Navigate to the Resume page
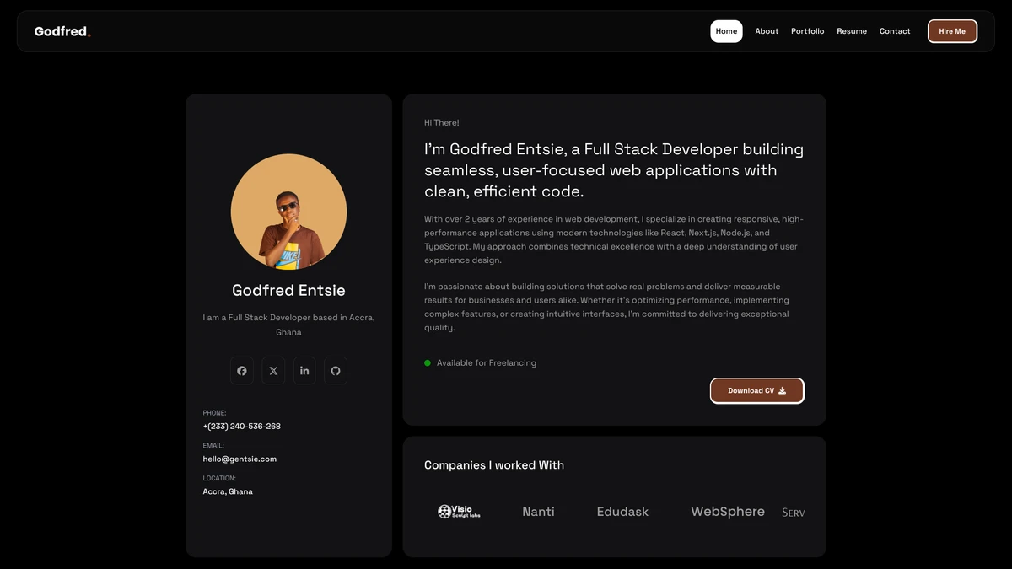 tap(852, 31)
